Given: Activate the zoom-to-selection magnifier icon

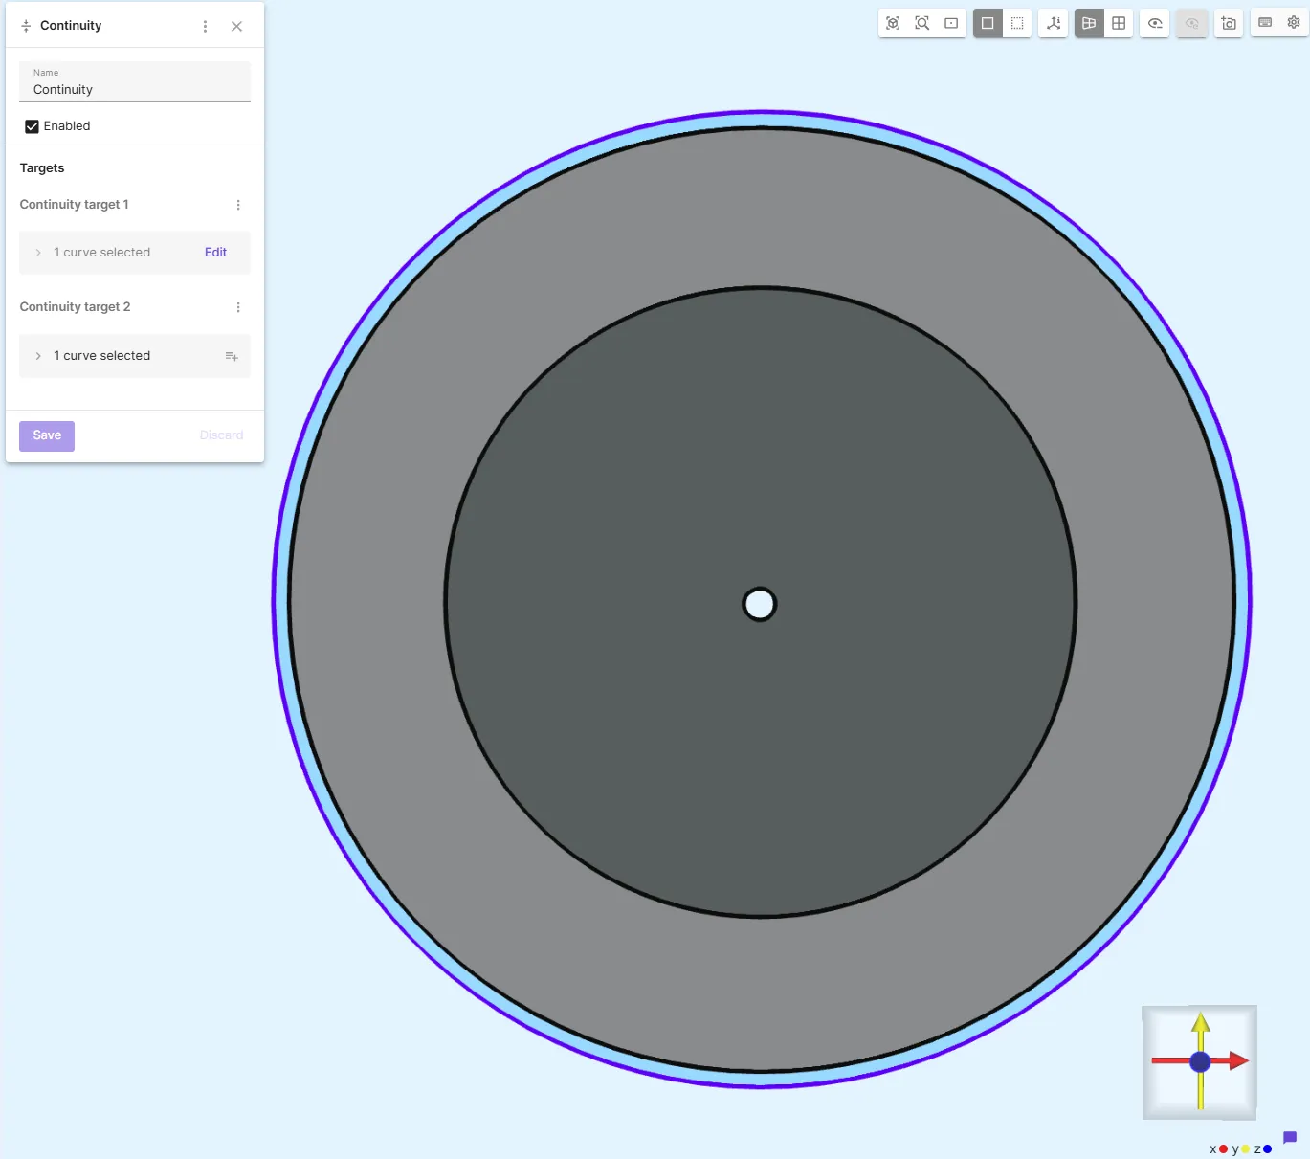Looking at the screenshot, I should [x=922, y=23].
